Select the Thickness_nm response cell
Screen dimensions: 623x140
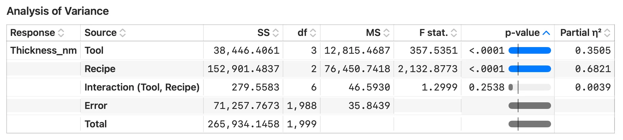click(43, 50)
